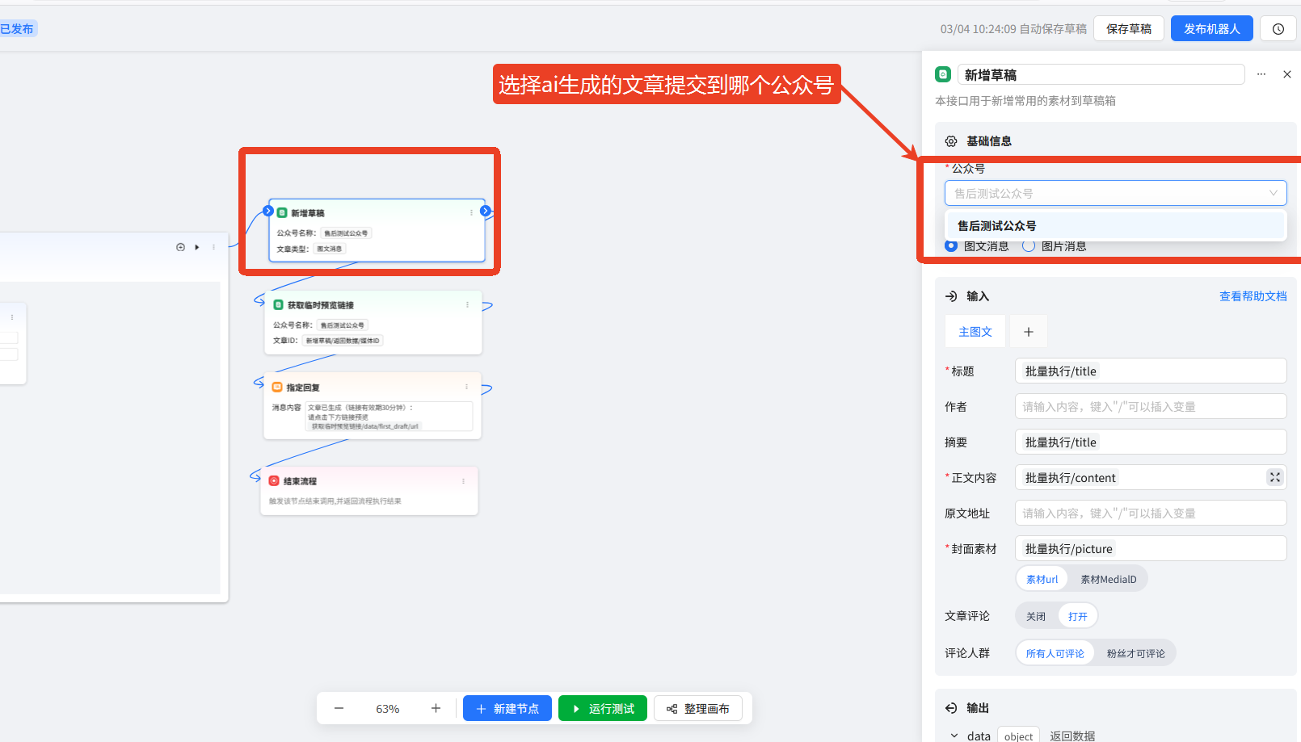Open the 结束流程 node's menu dots
The image size is (1301, 742).
[x=463, y=480]
